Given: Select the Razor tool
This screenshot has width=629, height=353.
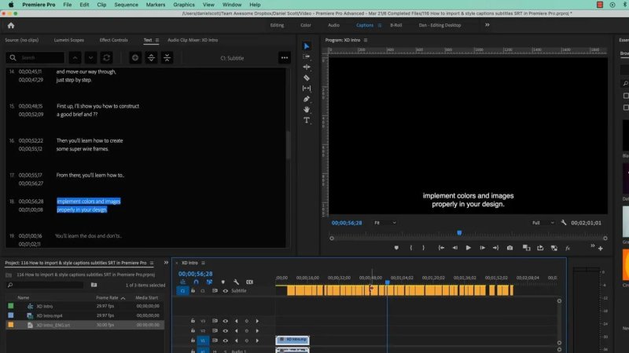Looking at the screenshot, I should pyautogui.click(x=307, y=78).
